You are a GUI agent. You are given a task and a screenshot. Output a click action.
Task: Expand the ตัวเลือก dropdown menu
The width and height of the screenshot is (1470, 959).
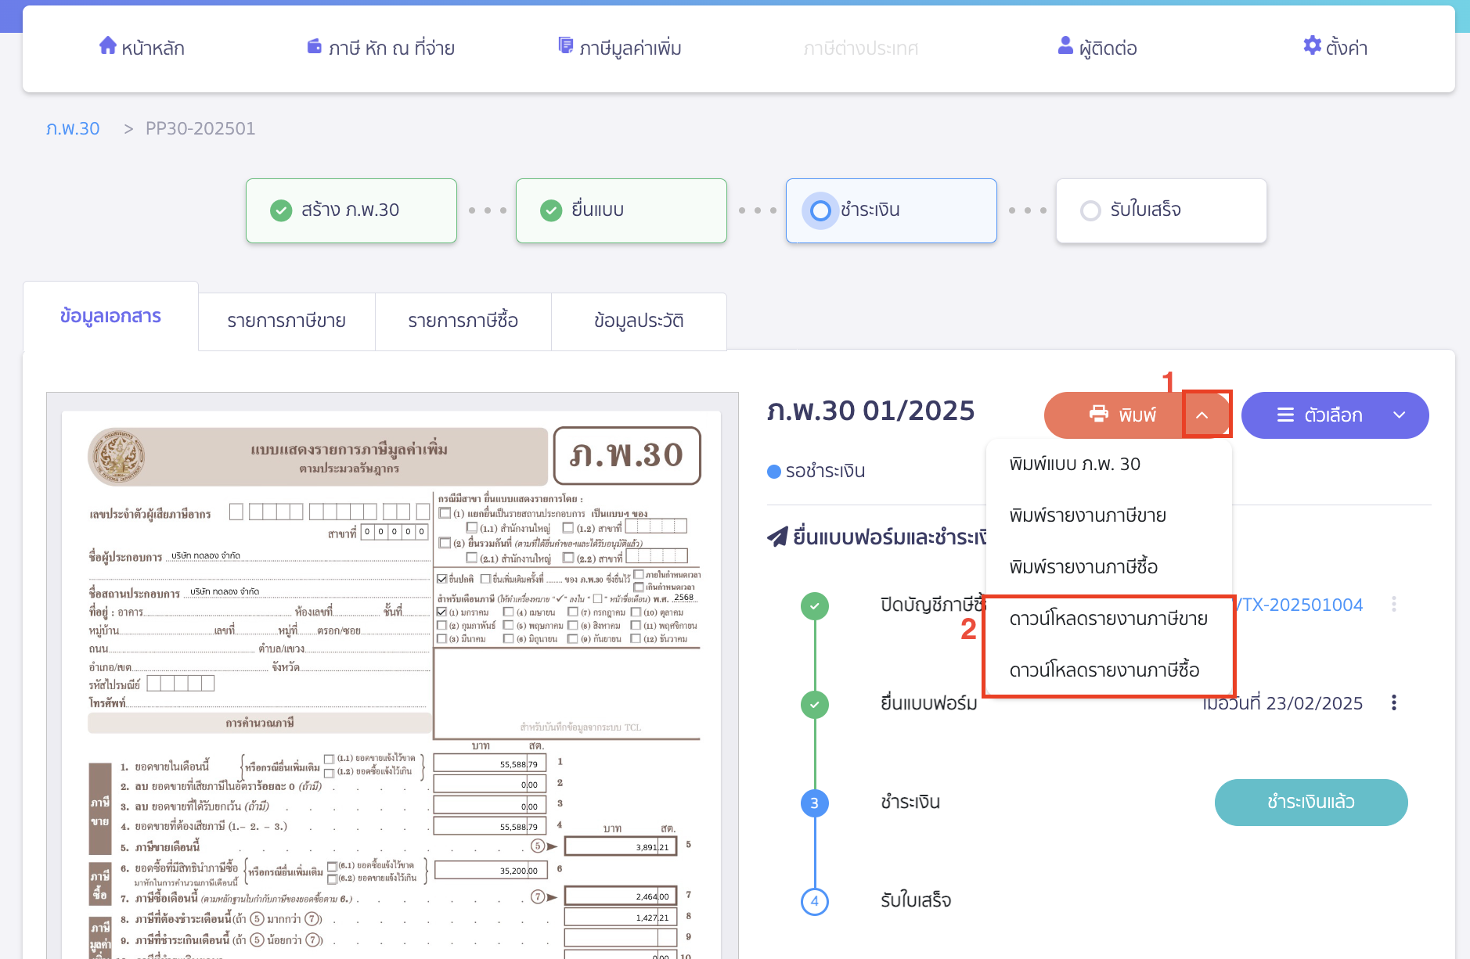point(1399,415)
